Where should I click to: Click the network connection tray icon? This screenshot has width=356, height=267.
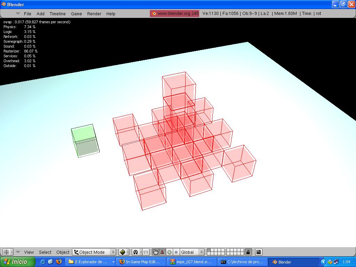tap(336, 262)
